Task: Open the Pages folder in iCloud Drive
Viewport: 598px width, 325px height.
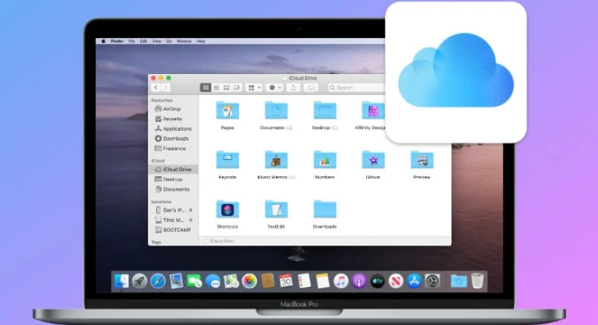Action: (227, 110)
